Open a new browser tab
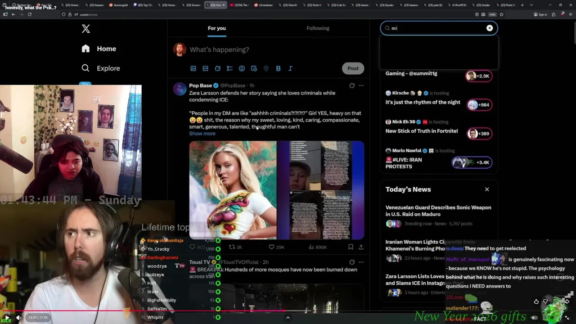Image resolution: width=576 pixels, height=324 pixels. [x=522, y=5]
